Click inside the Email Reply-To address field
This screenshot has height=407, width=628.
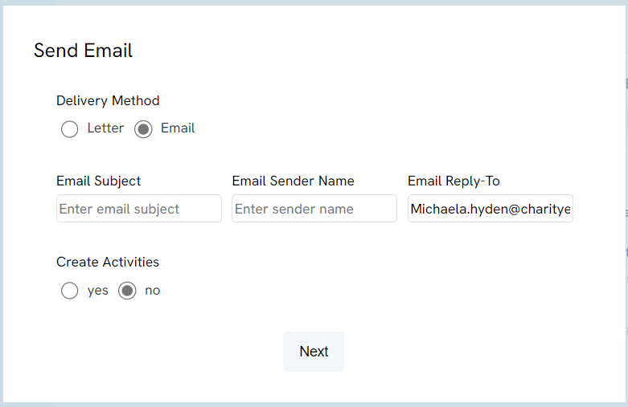(490, 208)
